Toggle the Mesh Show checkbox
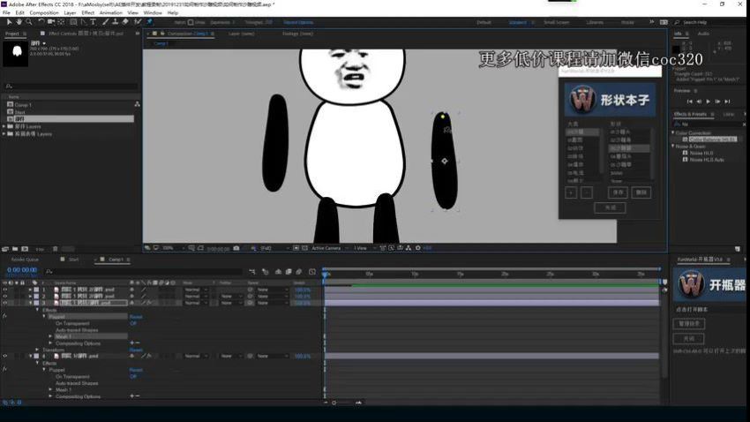This screenshot has height=422, width=750. pyautogui.click(x=191, y=22)
